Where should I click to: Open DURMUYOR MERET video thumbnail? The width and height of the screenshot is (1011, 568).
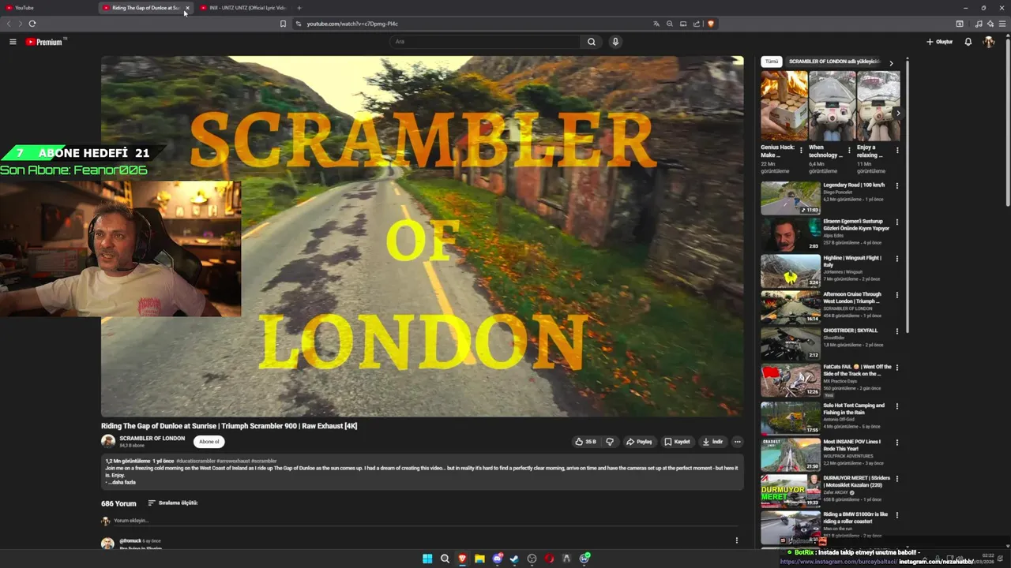[791, 491]
